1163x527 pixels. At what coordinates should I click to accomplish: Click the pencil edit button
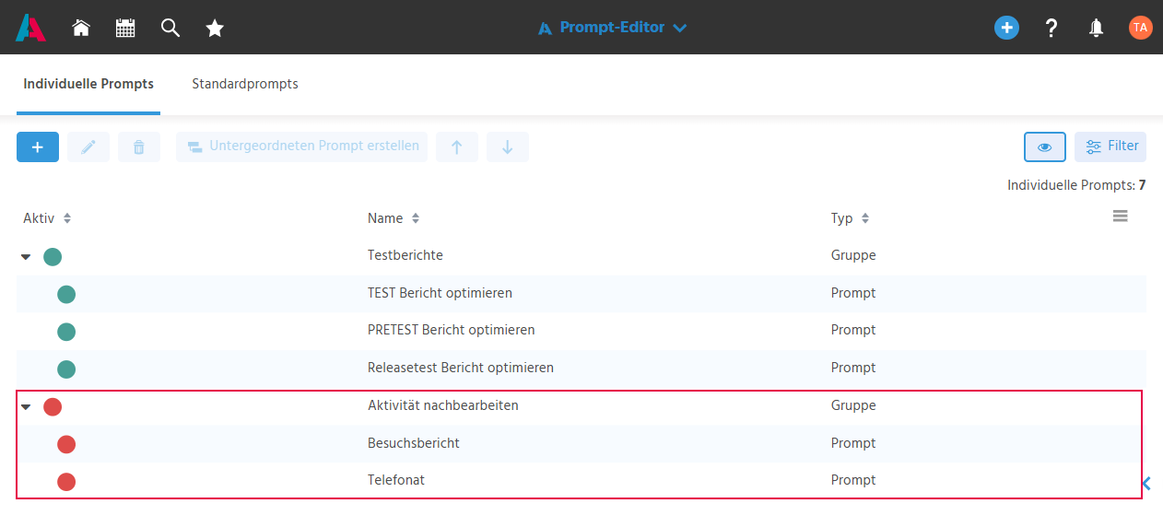88,146
